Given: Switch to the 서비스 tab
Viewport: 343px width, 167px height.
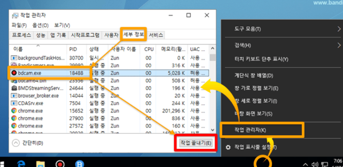Looking at the screenshot, I should click(x=156, y=35).
